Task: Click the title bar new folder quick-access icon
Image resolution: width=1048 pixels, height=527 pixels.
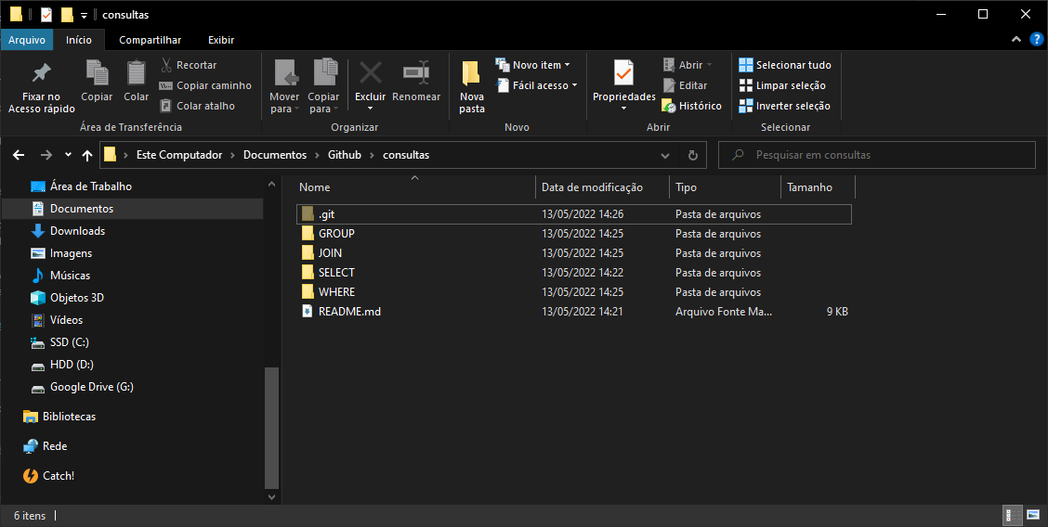Action: click(67, 14)
